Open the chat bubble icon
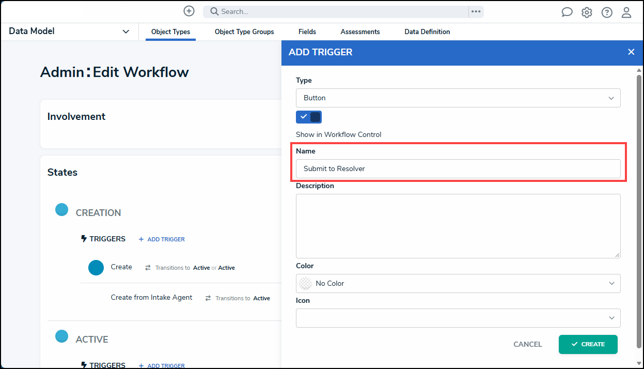This screenshot has height=369, width=644. click(567, 12)
